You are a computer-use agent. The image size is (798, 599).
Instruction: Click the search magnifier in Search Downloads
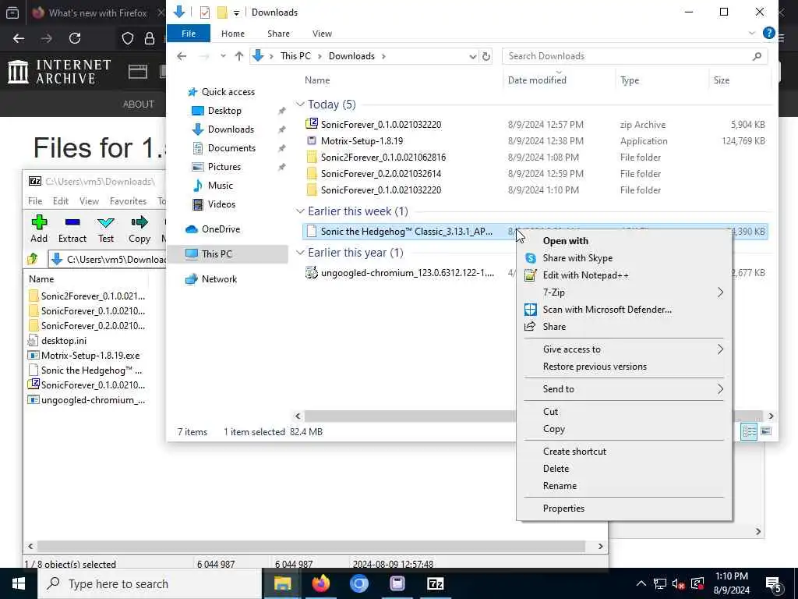(757, 56)
